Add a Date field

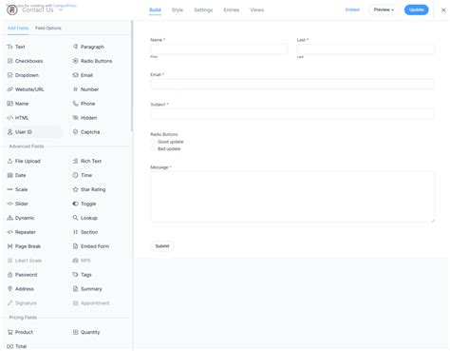tap(17, 175)
